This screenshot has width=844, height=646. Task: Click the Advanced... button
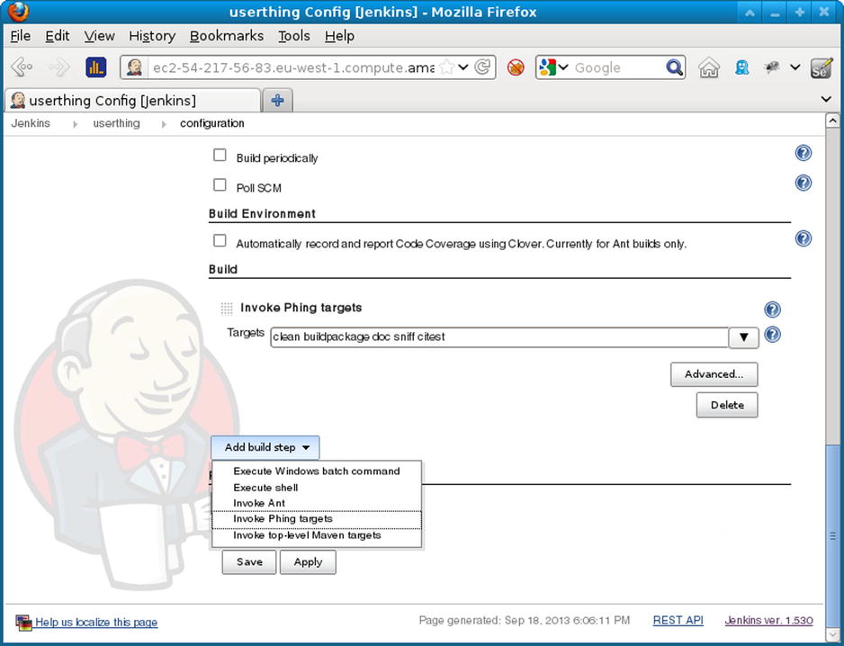714,374
